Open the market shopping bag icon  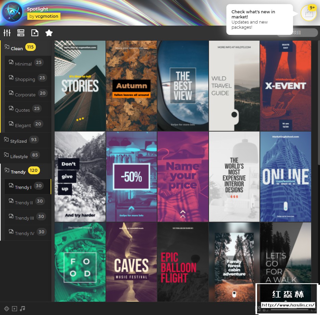tap(309, 13)
